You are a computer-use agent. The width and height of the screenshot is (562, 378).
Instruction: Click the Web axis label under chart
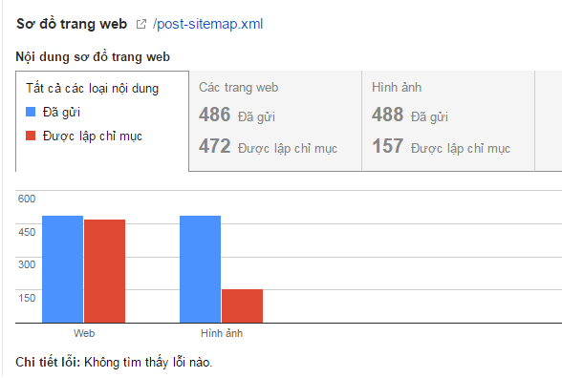[x=84, y=333]
